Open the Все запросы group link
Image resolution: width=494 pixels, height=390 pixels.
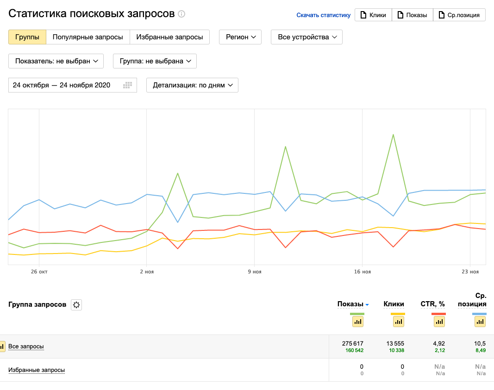[26, 347]
